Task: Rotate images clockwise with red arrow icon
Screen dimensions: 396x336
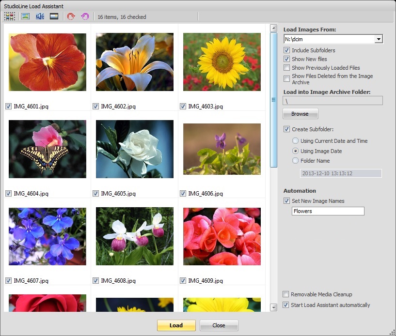Action: [x=71, y=16]
